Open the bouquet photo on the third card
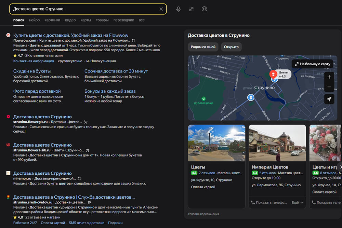This screenshot has height=228, width=342. 325,143
